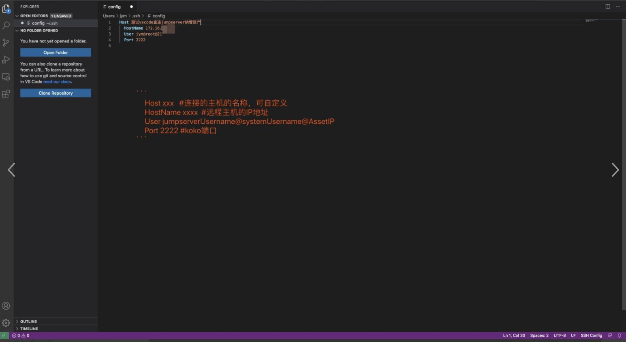Expand the Timeline section
This screenshot has height=342, width=626.
coord(28,328)
